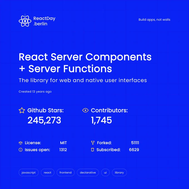Image resolution: width=189 pixels, height=189 pixels.
Task: Click the bell icon beside Subscribed
Action: tap(93, 150)
